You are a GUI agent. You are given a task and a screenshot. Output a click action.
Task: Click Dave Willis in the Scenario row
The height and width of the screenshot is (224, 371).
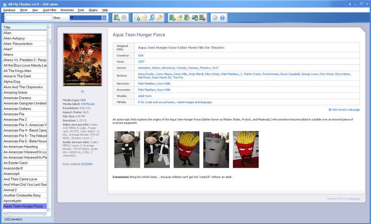click(x=164, y=90)
